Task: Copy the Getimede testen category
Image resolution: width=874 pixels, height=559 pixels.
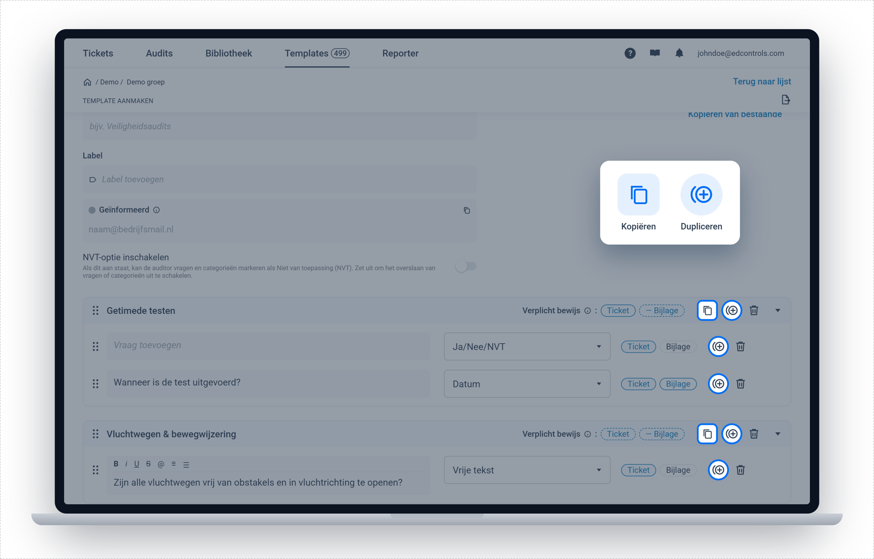Action: tap(707, 311)
